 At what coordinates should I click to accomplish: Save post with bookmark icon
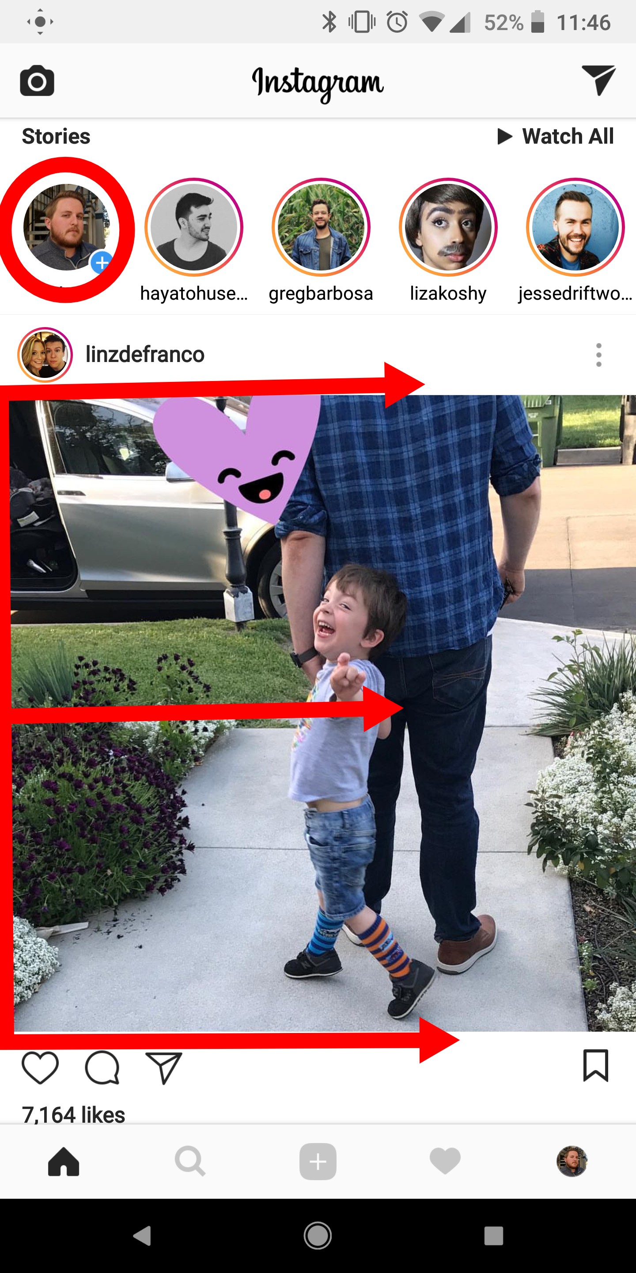[596, 1065]
